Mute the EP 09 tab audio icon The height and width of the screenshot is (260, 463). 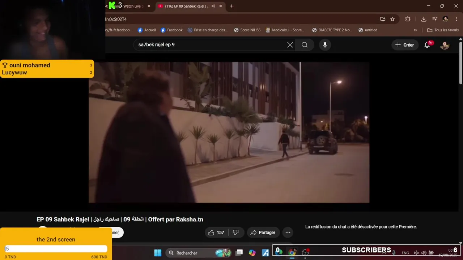pyautogui.click(x=213, y=6)
